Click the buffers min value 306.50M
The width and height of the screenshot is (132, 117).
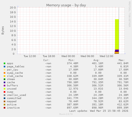pyautogui.click(x=73, y=86)
